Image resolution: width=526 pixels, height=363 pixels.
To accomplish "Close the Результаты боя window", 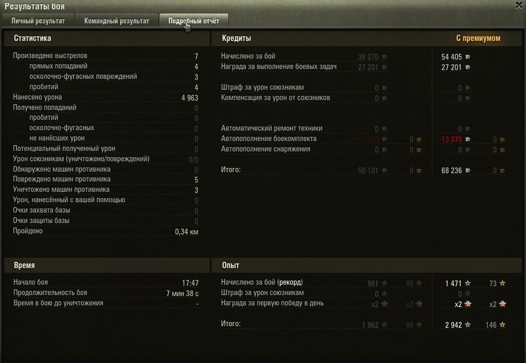I will click(x=519, y=5).
